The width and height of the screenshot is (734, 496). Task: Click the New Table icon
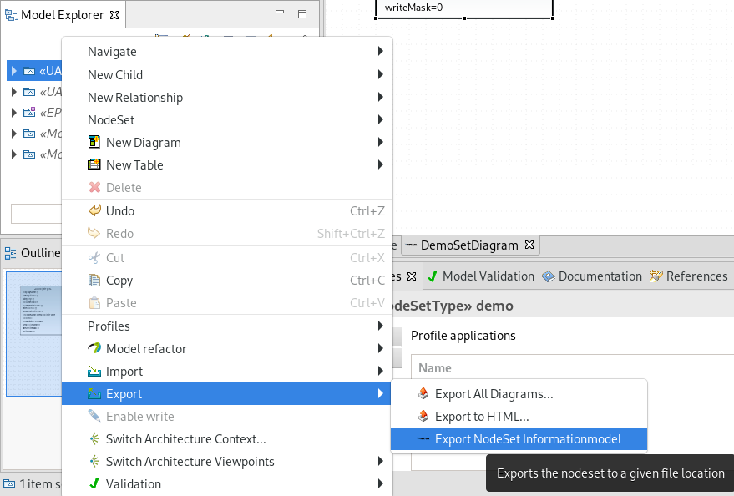point(94,165)
